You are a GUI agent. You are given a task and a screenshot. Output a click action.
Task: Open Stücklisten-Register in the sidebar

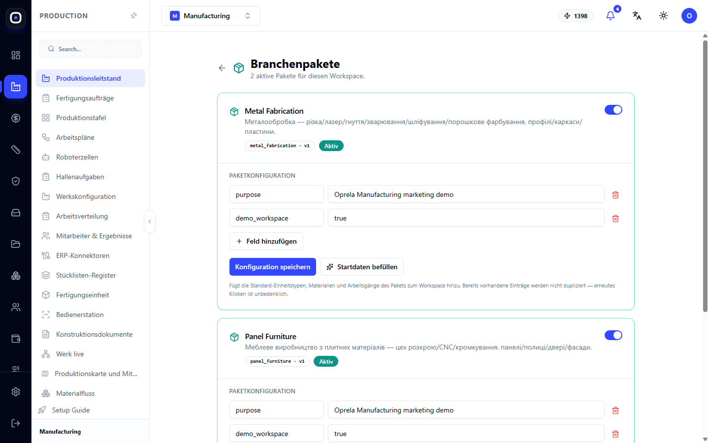pyautogui.click(x=90, y=275)
